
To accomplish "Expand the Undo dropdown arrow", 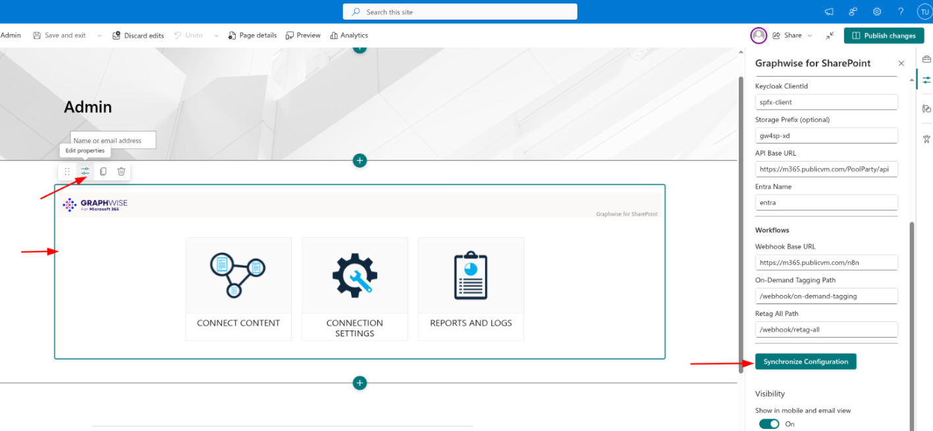I will click(x=216, y=35).
